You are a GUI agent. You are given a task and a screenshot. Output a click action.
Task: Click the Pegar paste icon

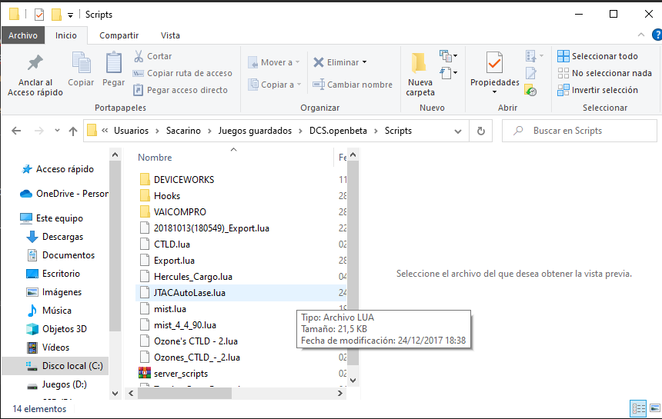(x=114, y=63)
